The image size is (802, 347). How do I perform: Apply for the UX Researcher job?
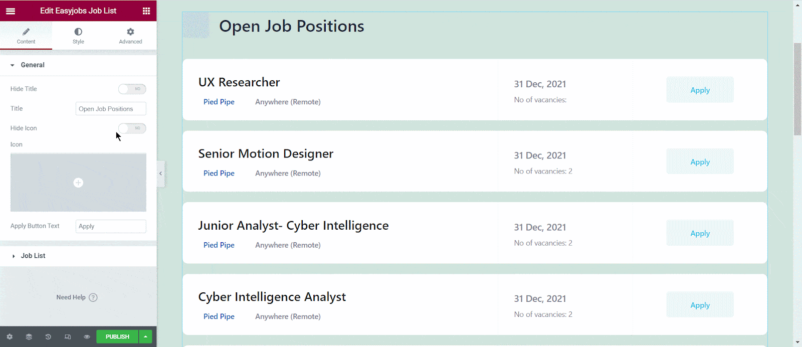(700, 90)
